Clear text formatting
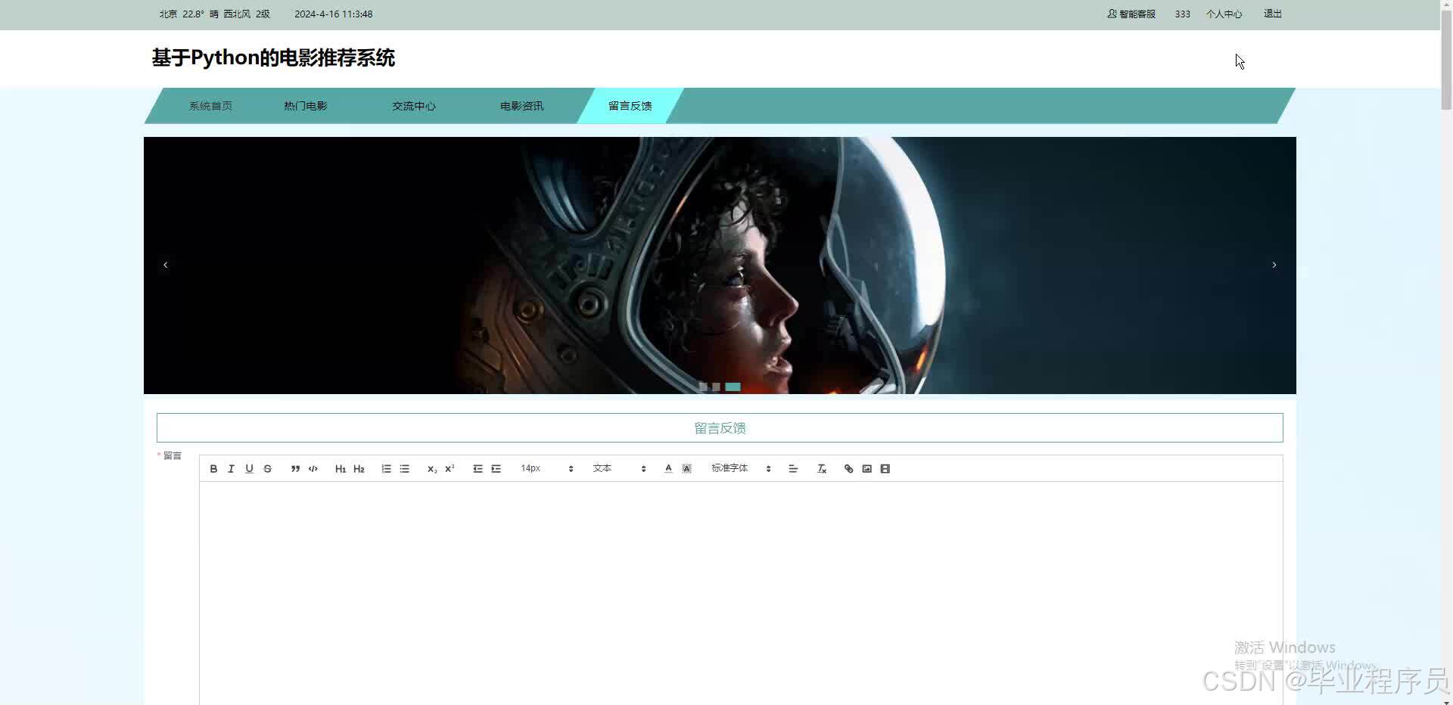Image resolution: width=1453 pixels, height=705 pixels. point(821,469)
